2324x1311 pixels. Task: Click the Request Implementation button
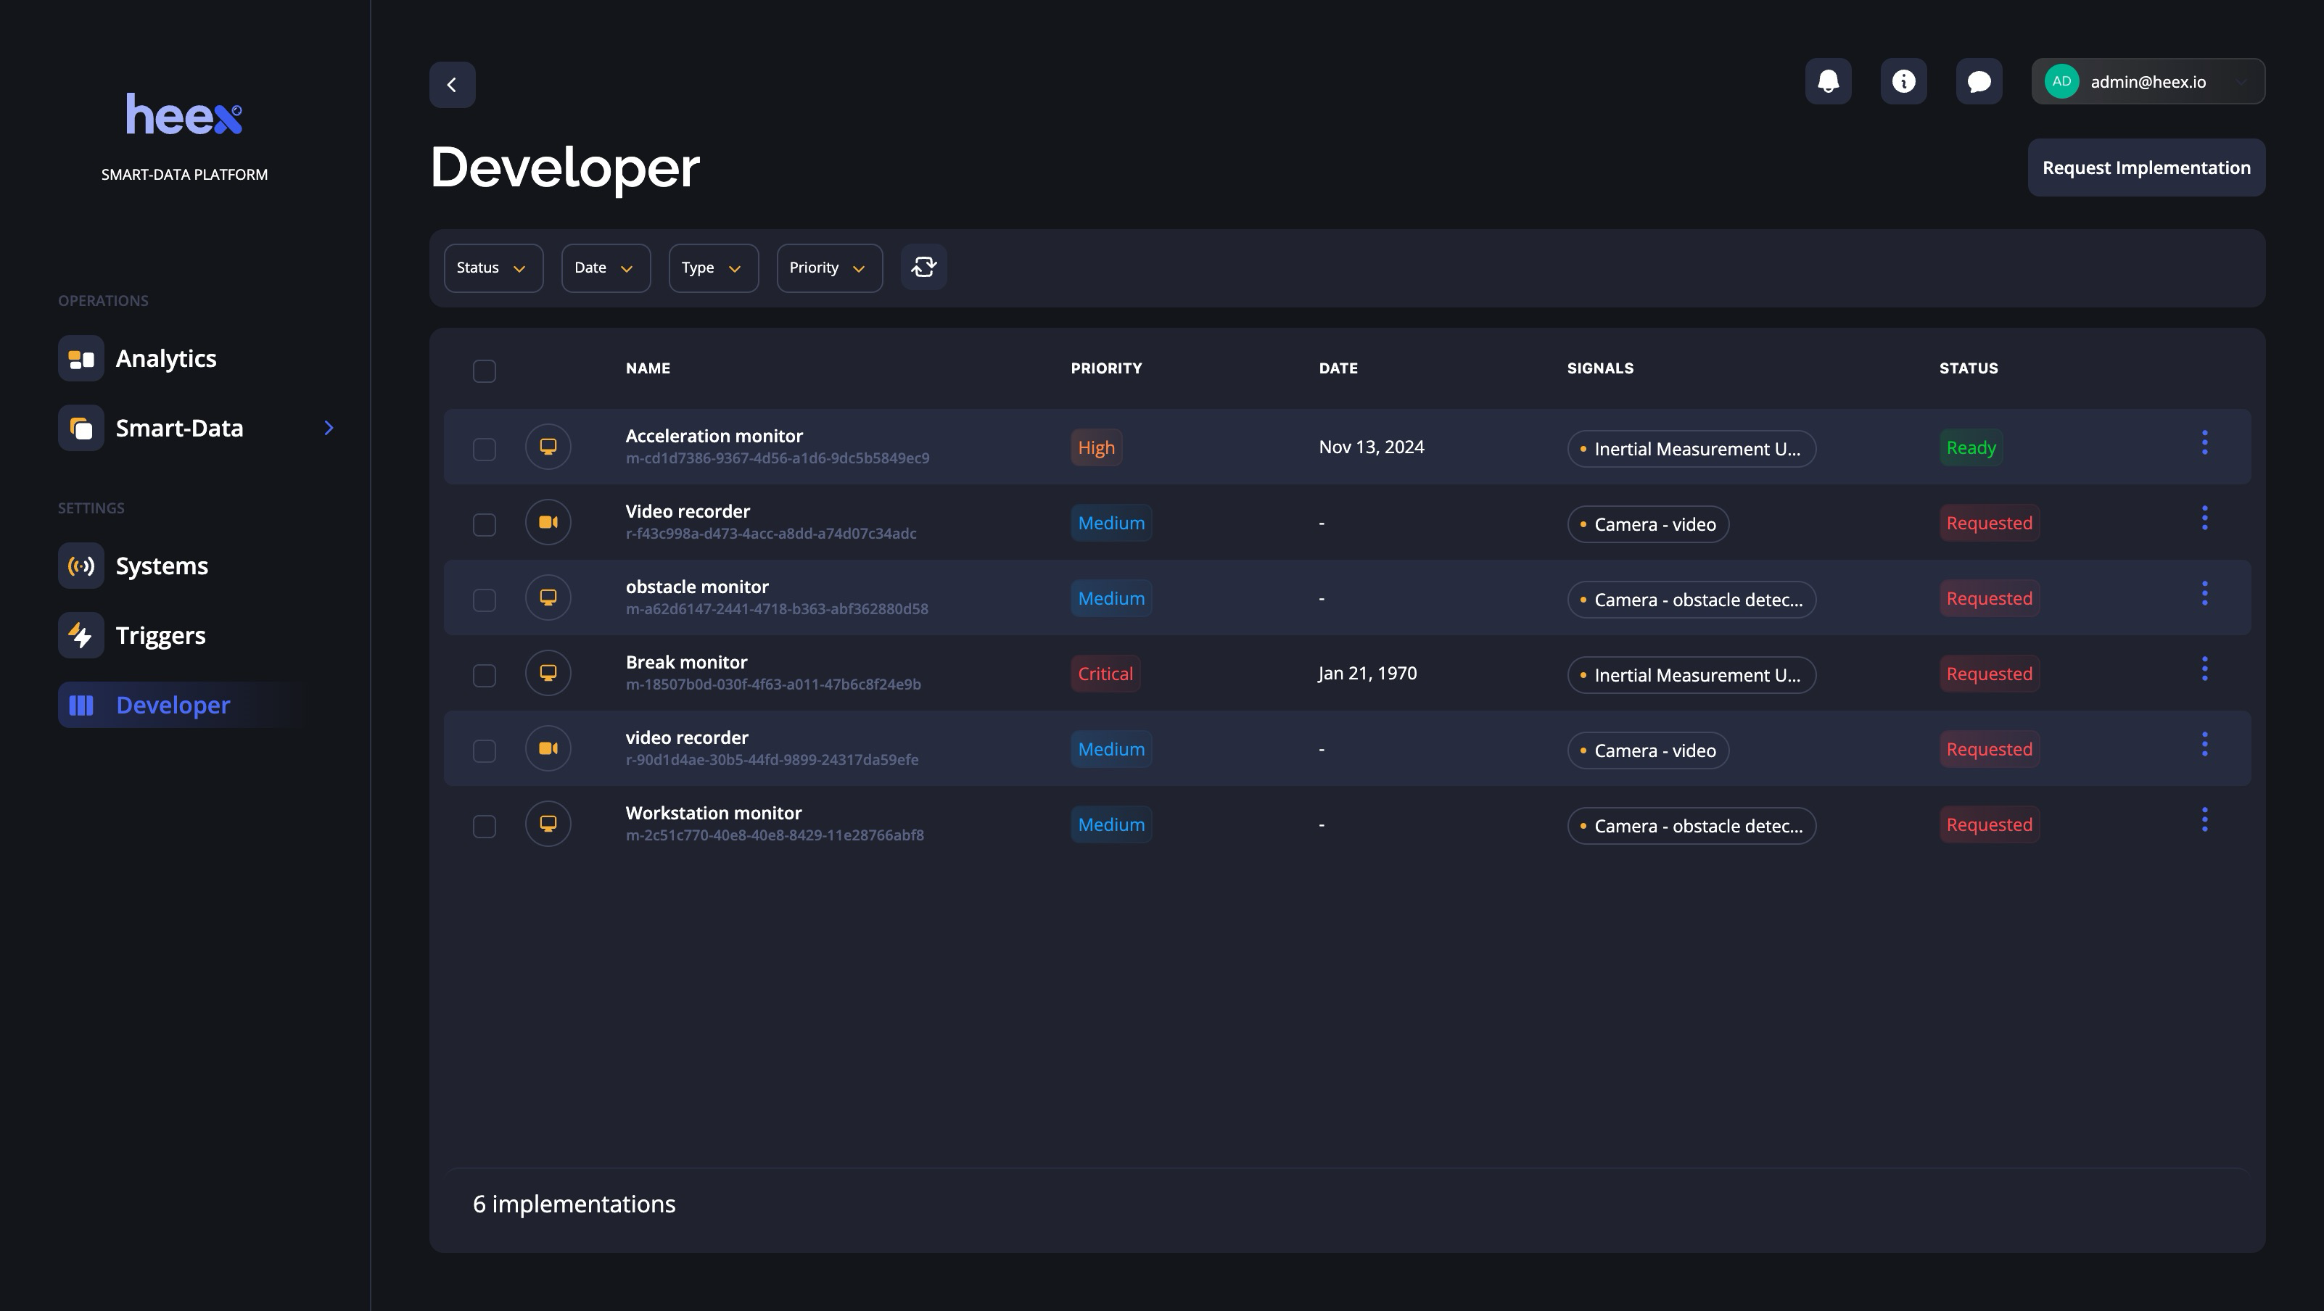(x=2146, y=168)
